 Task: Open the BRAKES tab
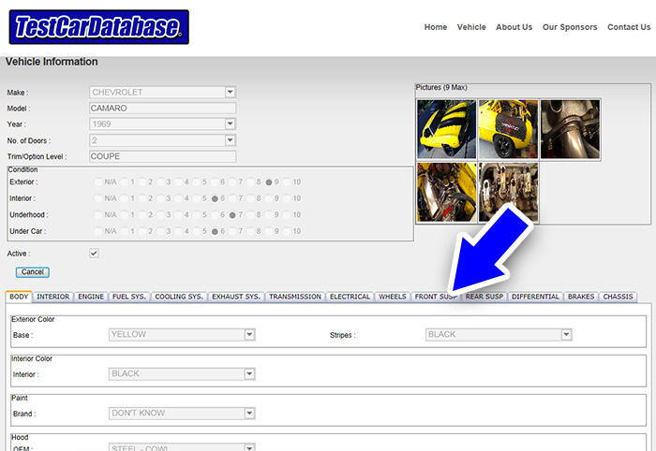point(581,297)
